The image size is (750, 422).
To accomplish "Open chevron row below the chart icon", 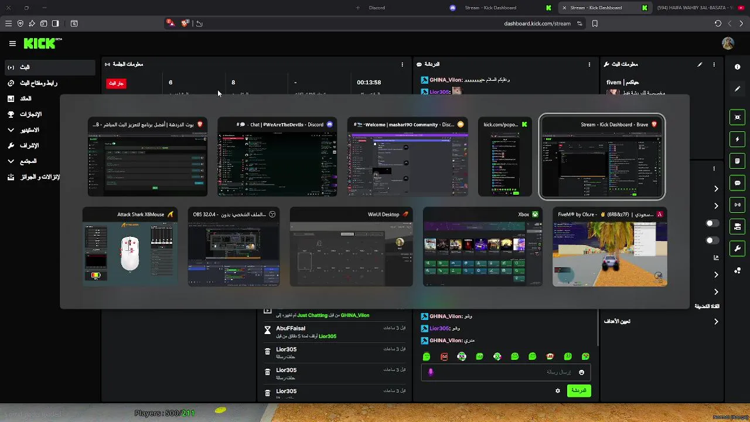I will tap(716, 274).
